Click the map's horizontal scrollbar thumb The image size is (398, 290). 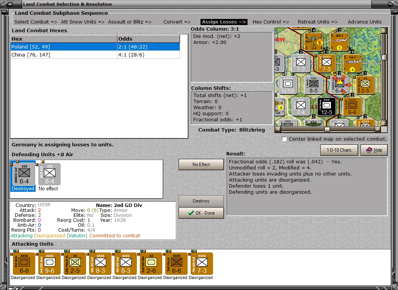(327, 129)
